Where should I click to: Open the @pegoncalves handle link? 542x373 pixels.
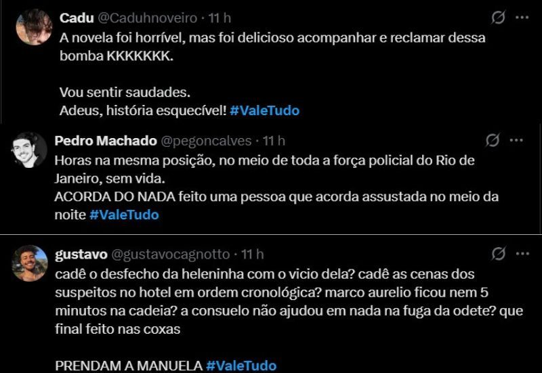(205, 141)
